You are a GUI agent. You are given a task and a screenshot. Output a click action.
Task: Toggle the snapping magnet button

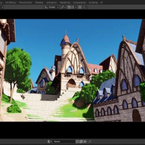point(69,7)
